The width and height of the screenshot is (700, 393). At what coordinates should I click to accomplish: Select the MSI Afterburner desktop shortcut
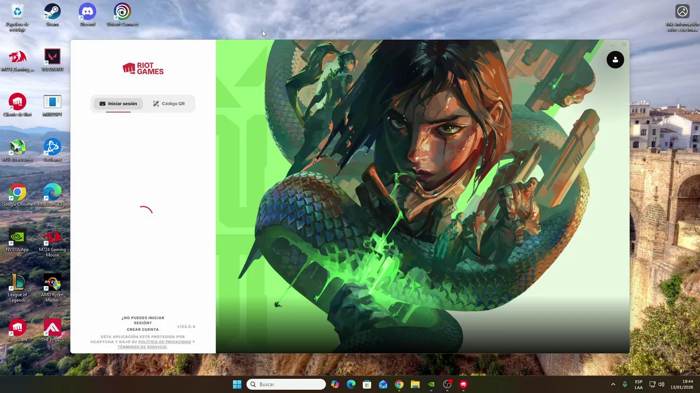tap(17, 151)
